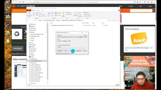
Task: Click the Copy to icon
Action: pos(52,14)
